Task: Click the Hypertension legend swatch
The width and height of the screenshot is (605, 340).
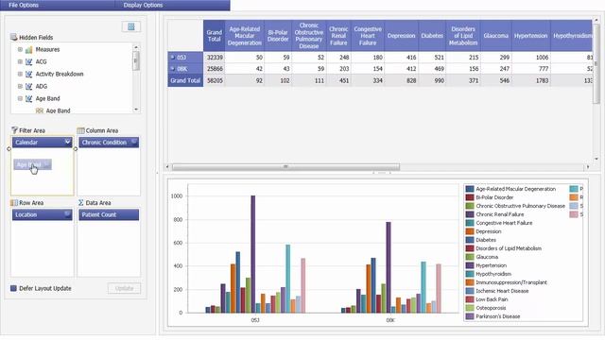Action: pyautogui.click(x=470, y=265)
